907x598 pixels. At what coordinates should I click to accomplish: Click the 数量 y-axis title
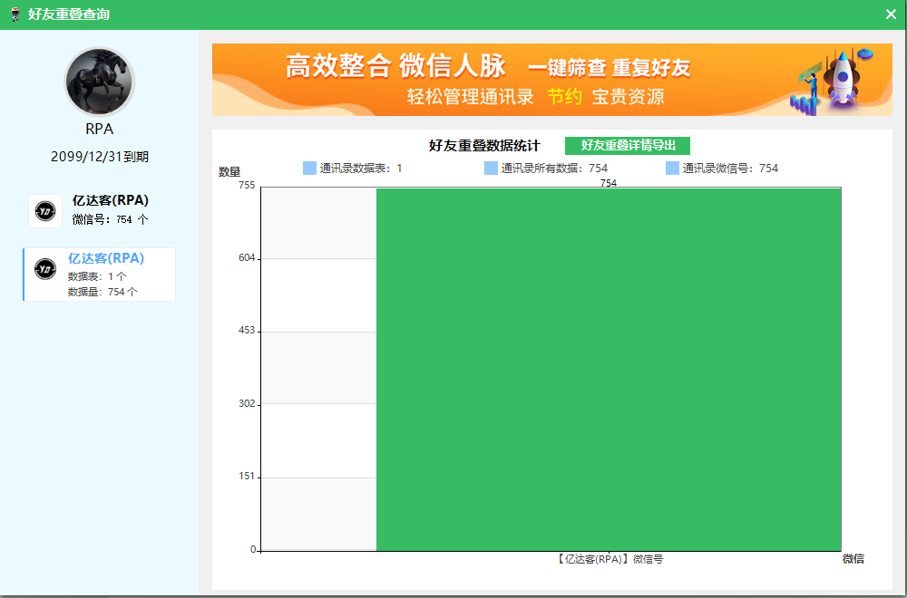[x=229, y=171]
